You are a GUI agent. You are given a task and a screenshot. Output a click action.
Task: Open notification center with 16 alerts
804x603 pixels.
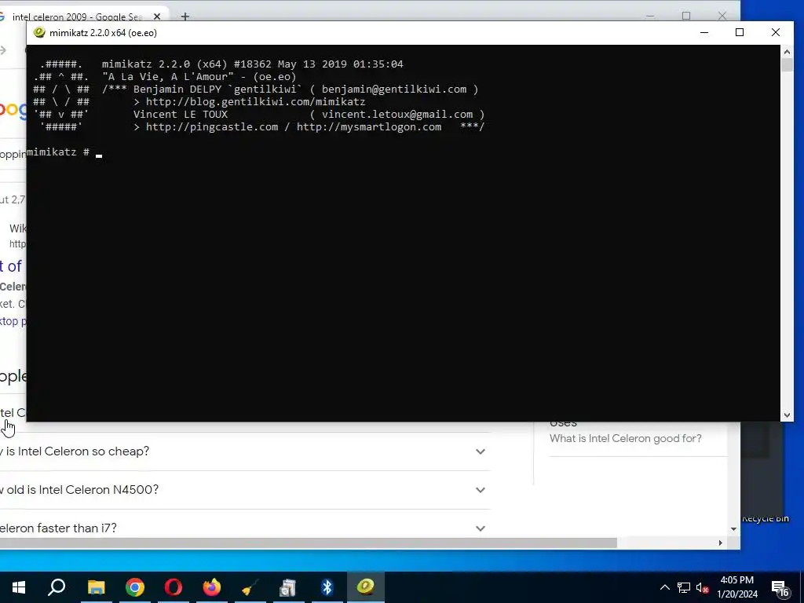tap(781, 588)
